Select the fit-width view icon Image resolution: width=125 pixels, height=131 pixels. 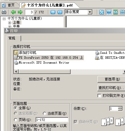point(109,12)
